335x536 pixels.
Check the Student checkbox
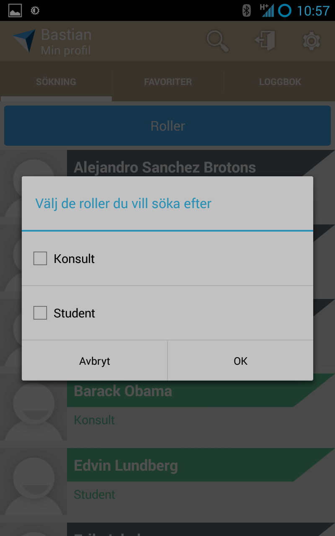pyautogui.click(x=40, y=313)
